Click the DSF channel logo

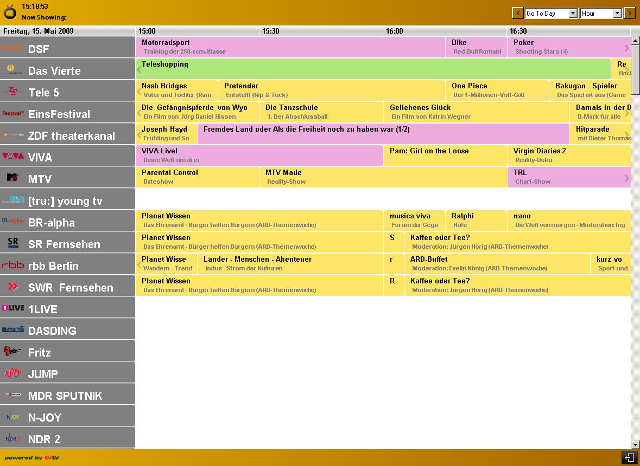coord(12,48)
